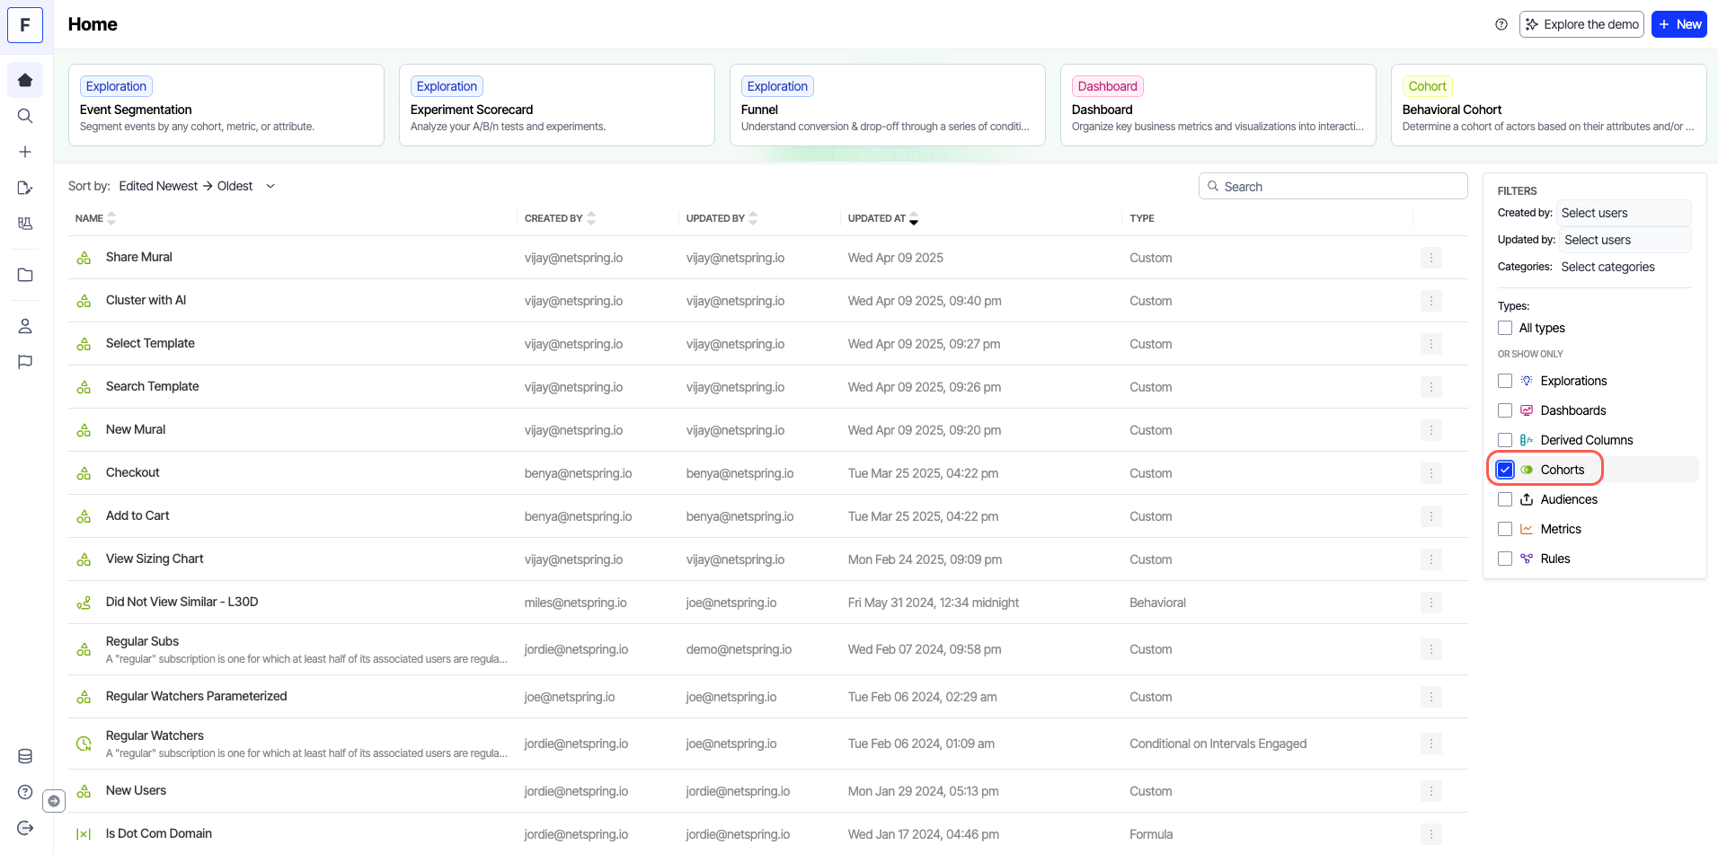Click the help question mark icon in header
This screenshot has height=854, width=1718.
(1501, 24)
